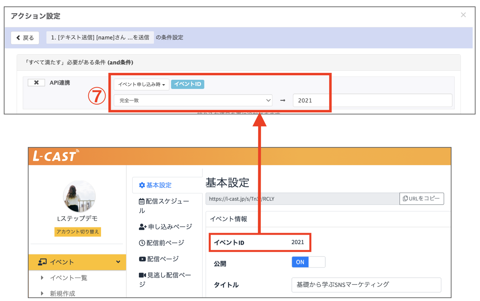Open 配信スケジュール via its calendar icon

click(x=142, y=201)
